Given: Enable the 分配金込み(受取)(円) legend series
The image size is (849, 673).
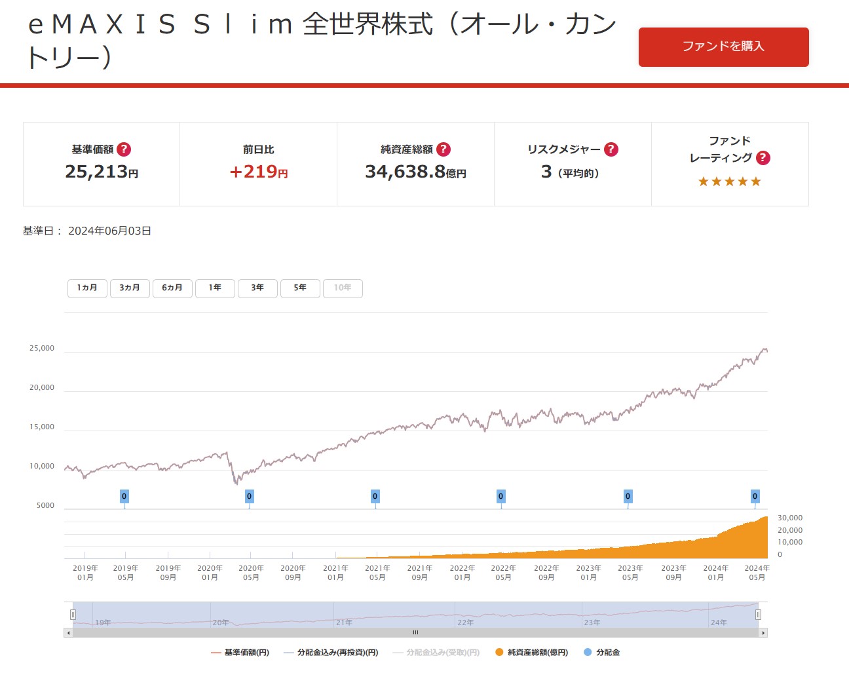Looking at the screenshot, I should coord(436,653).
